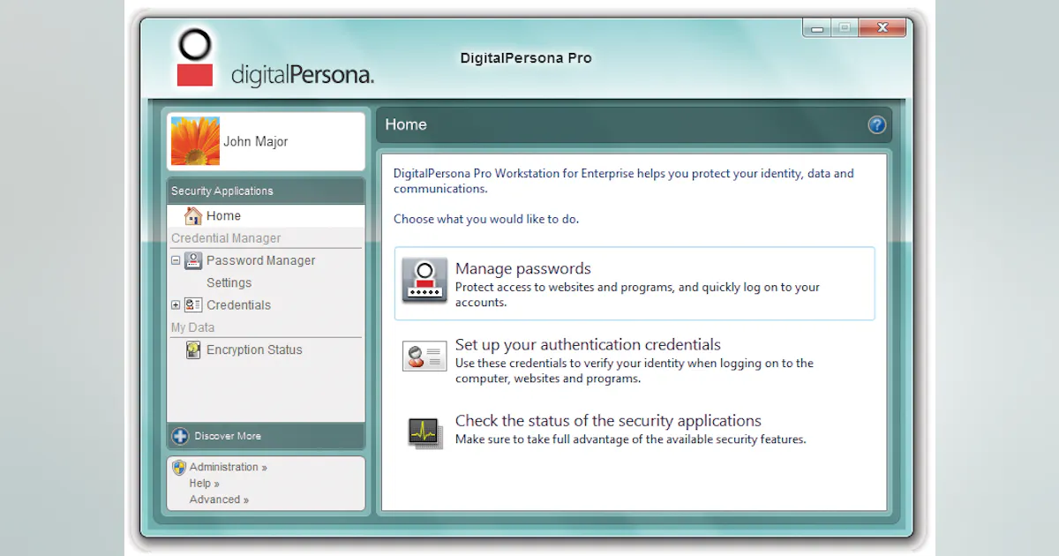The width and height of the screenshot is (1059, 556).
Task: Collapse the Password Manager tree node
Action: [176, 260]
